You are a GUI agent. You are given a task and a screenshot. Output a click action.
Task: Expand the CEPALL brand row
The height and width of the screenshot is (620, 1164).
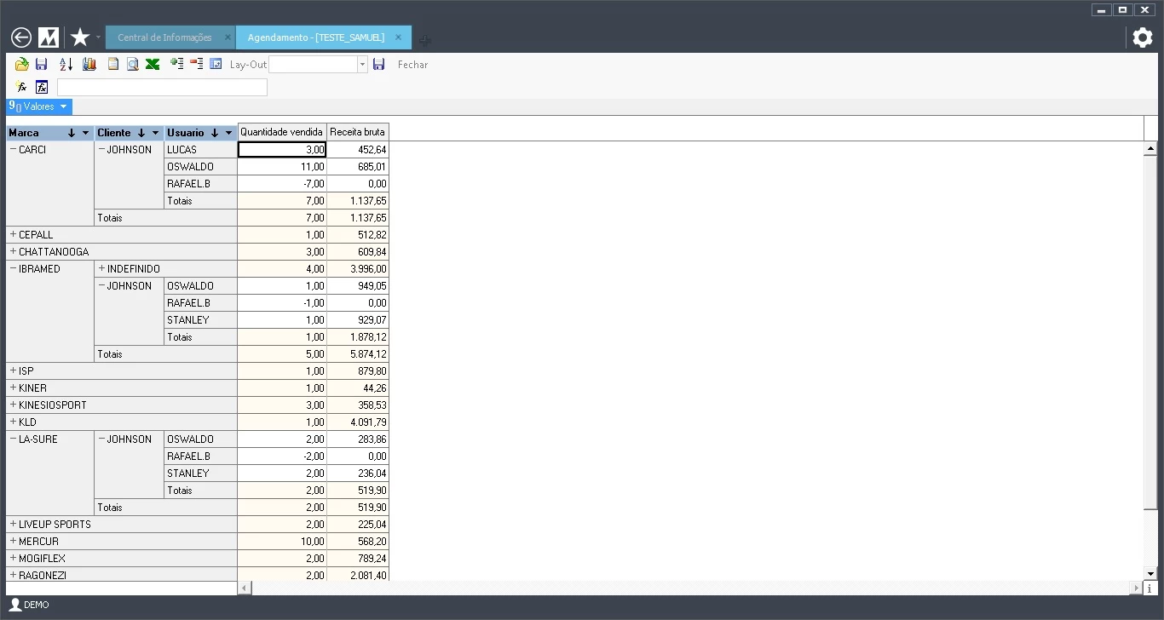[13, 235]
